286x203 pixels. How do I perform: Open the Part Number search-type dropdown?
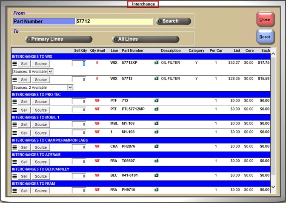pyautogui.click(x=43, y=21)
